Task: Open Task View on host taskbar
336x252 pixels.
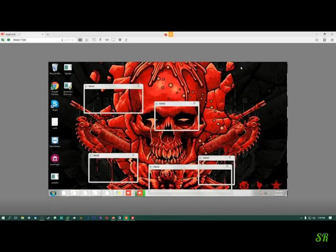Action: point(16,218)
